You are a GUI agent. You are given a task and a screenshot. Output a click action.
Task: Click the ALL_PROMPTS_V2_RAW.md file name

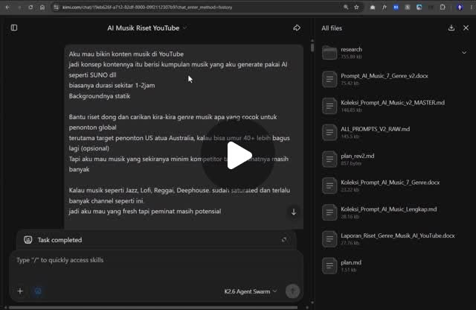click(x=375, y=129)
